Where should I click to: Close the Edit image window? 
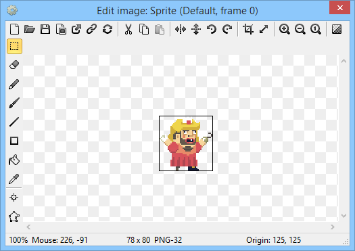(340, 8)
